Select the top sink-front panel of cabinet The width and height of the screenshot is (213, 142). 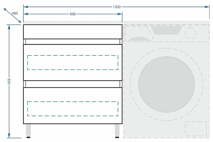pos(73,32)
